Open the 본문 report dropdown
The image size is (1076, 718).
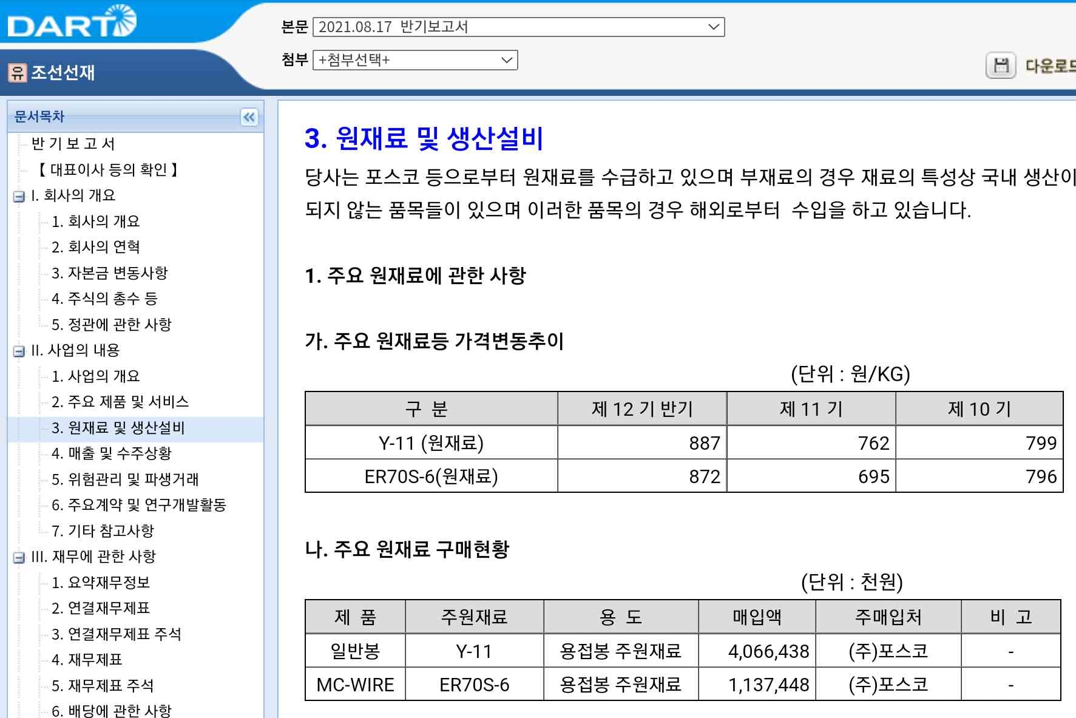(x=518, y=27)
